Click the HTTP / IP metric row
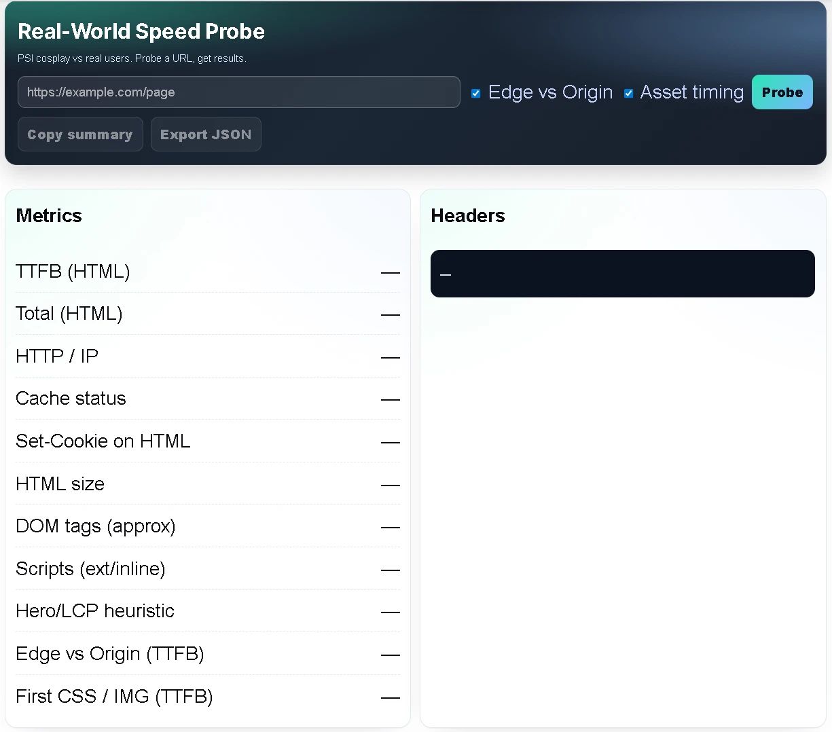This screenshot has width=832, height=732. coord(207,356)
